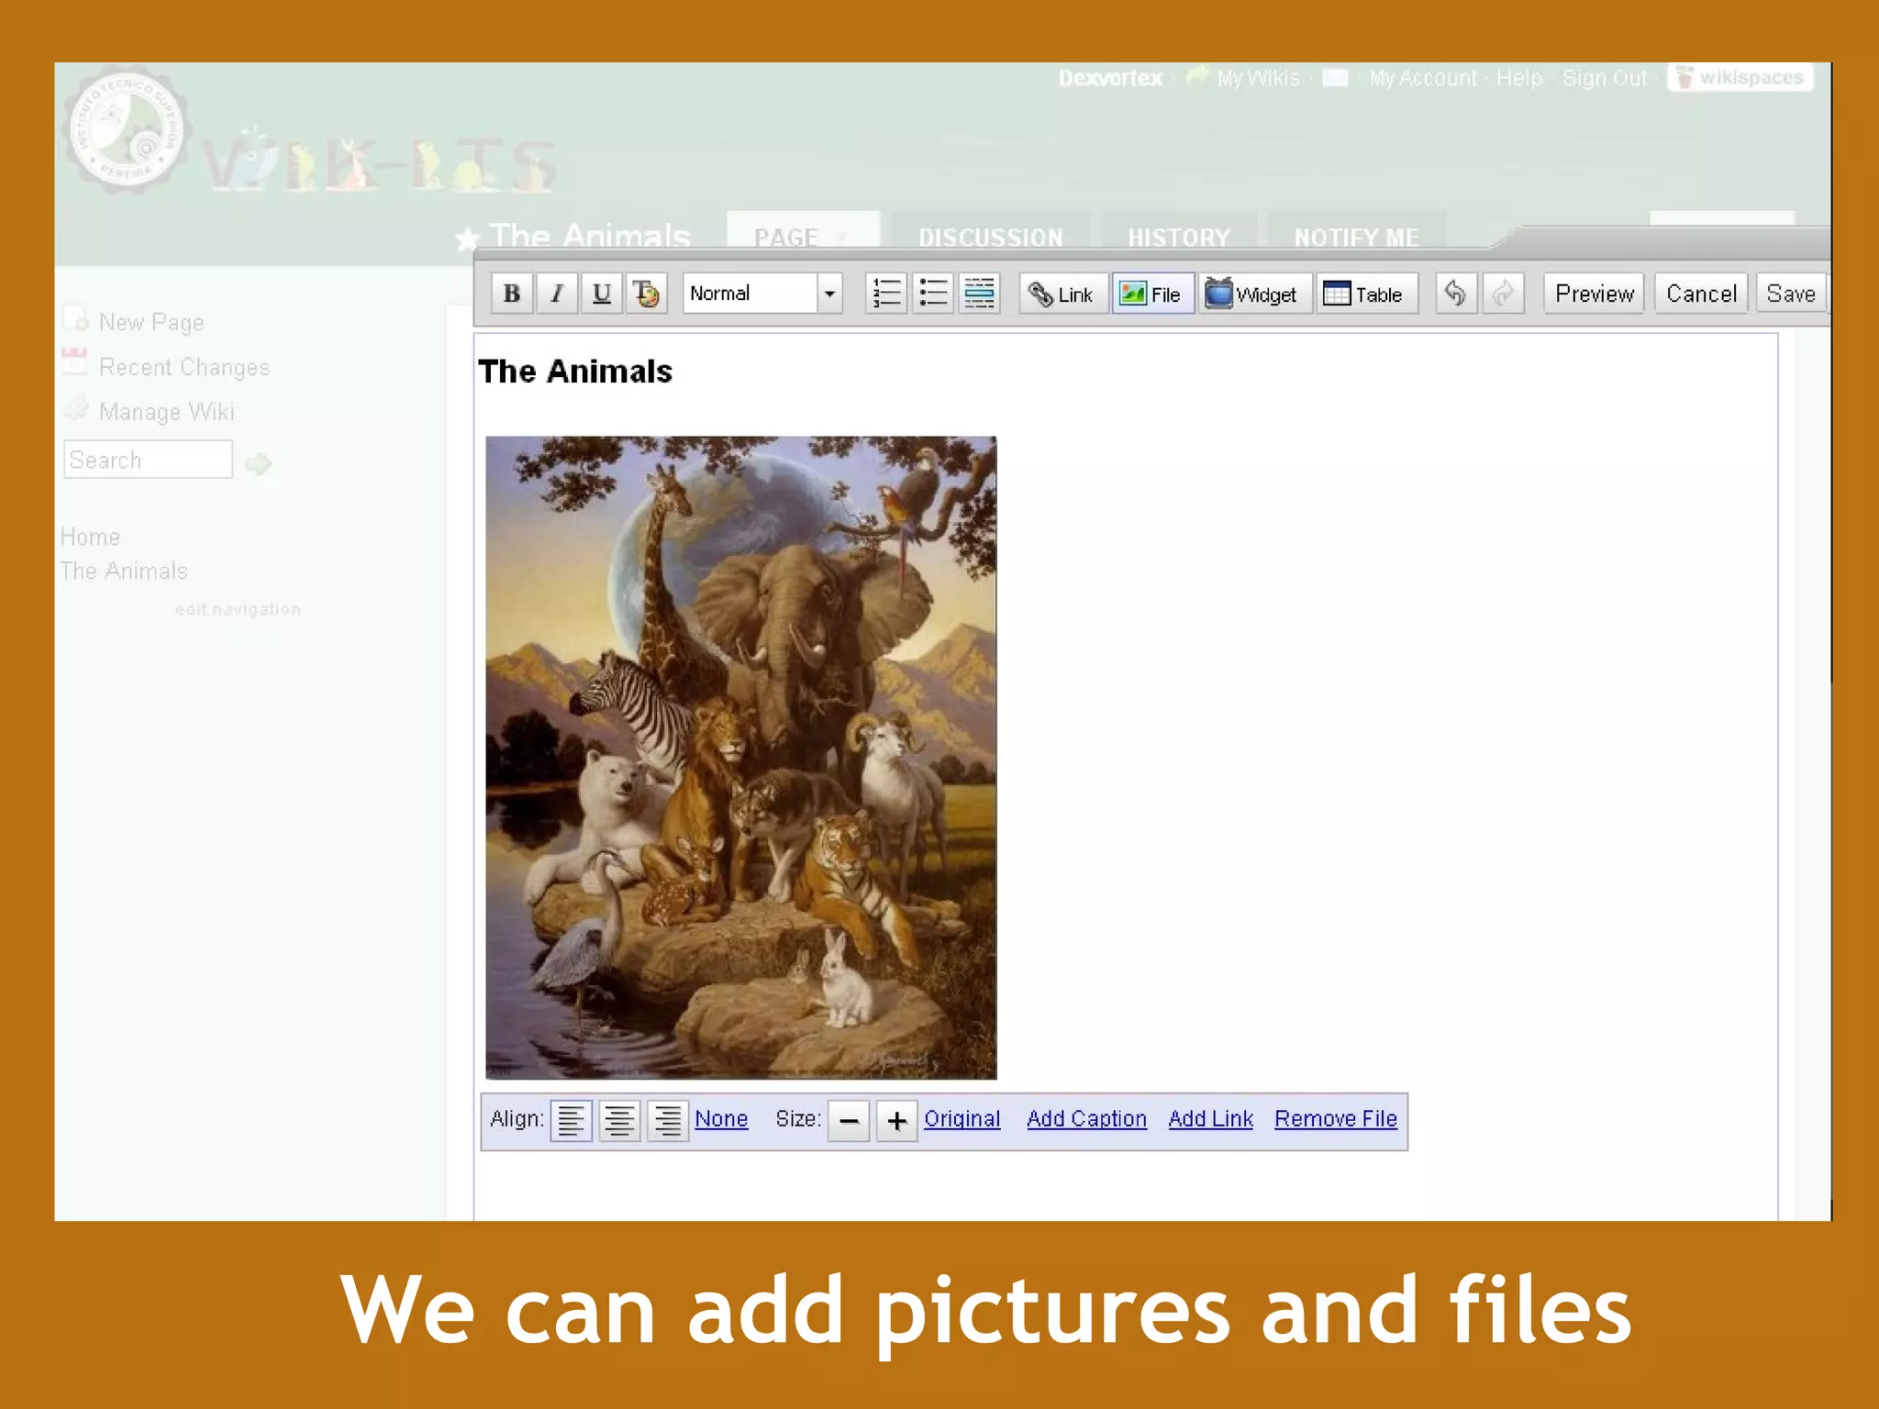Select the animals picture in editor
Viewport: 1879px width, 1409px height.
point(740,758)
